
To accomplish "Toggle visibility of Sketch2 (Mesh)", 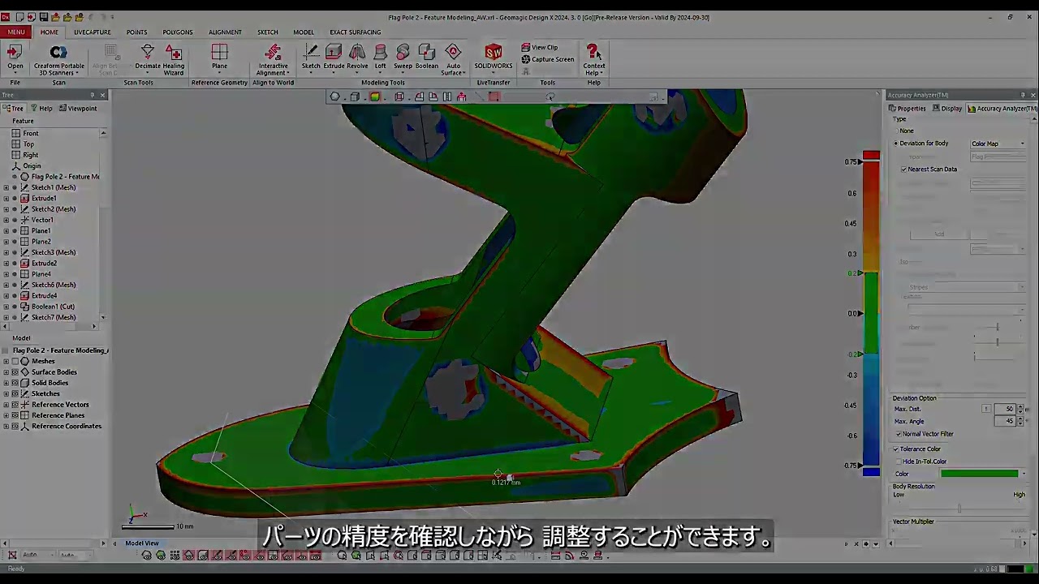I will (14, 209).
